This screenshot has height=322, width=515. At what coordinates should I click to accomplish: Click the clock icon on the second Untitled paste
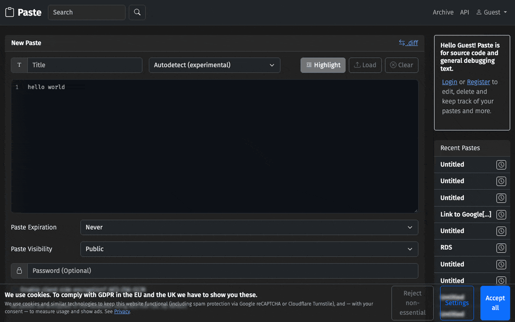[501, 181]
